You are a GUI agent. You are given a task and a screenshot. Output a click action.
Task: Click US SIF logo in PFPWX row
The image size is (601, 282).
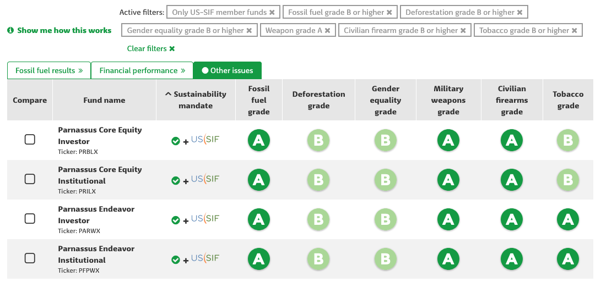pos(205,258)
